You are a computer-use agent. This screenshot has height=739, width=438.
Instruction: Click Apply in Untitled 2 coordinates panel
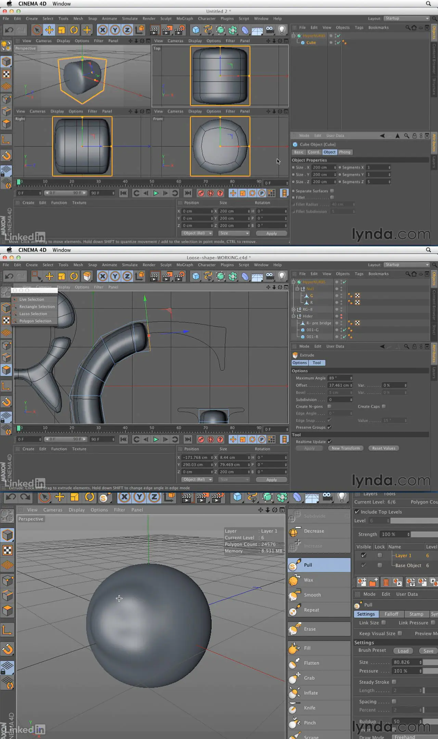pyautogui.click(x=271, y=233)
